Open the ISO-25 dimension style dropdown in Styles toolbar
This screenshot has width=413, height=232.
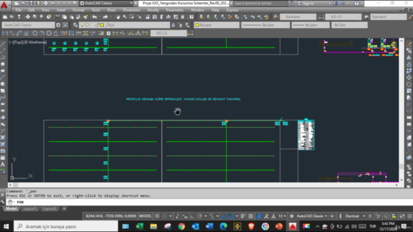[x=343, y=17]
